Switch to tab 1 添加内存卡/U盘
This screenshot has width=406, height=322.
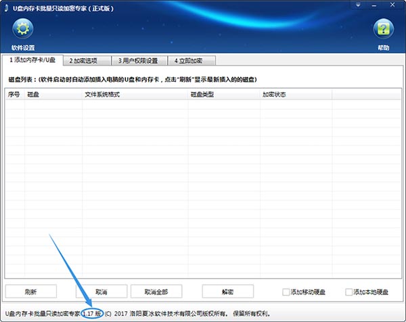pyautogui.click(x=32, y=60)
